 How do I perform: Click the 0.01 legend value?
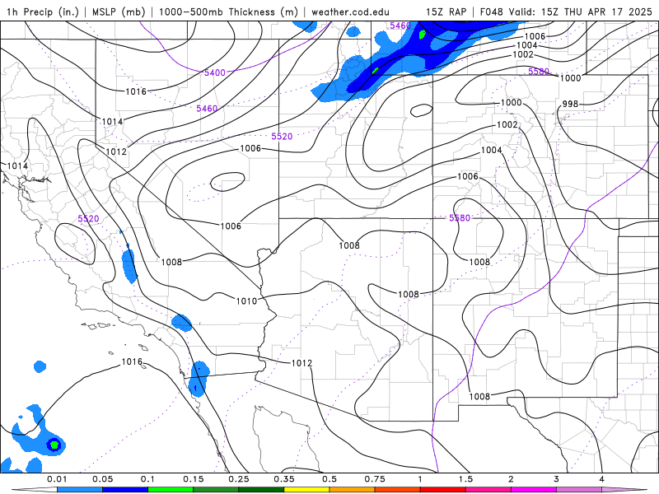point(57,479)
